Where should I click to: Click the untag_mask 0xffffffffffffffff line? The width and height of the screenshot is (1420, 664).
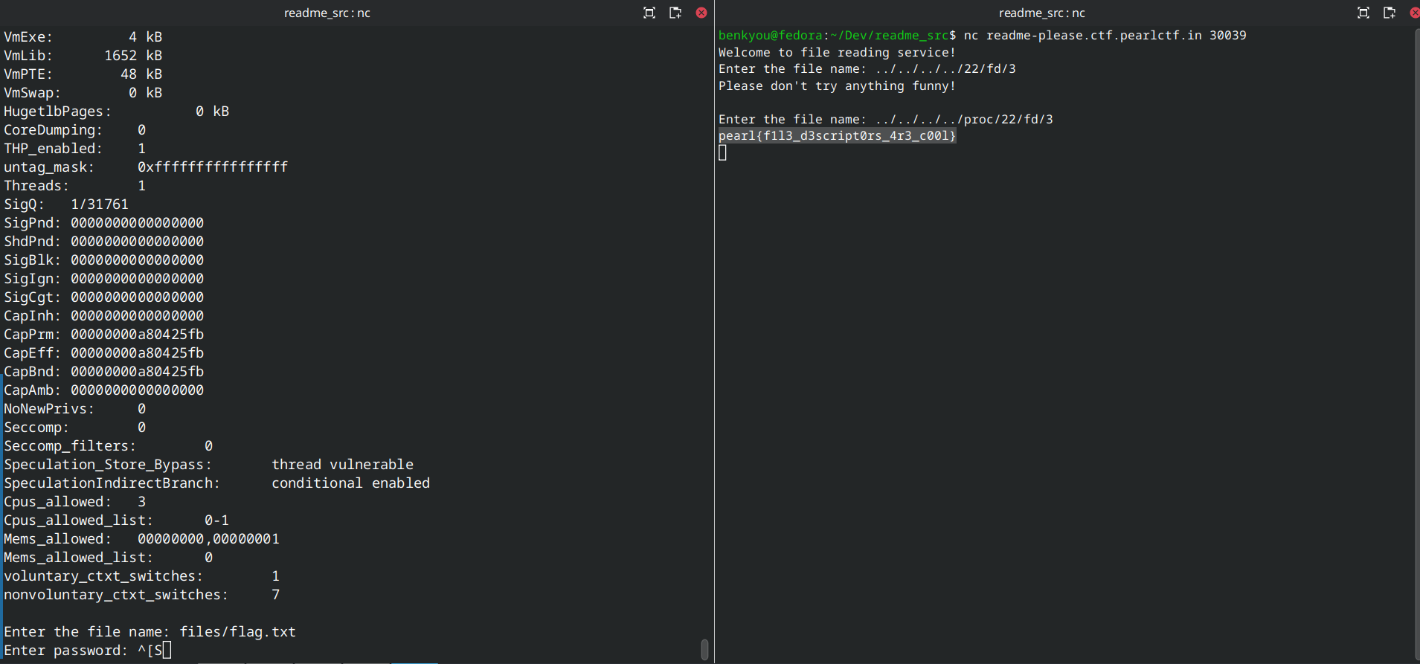tap(146, 167)
